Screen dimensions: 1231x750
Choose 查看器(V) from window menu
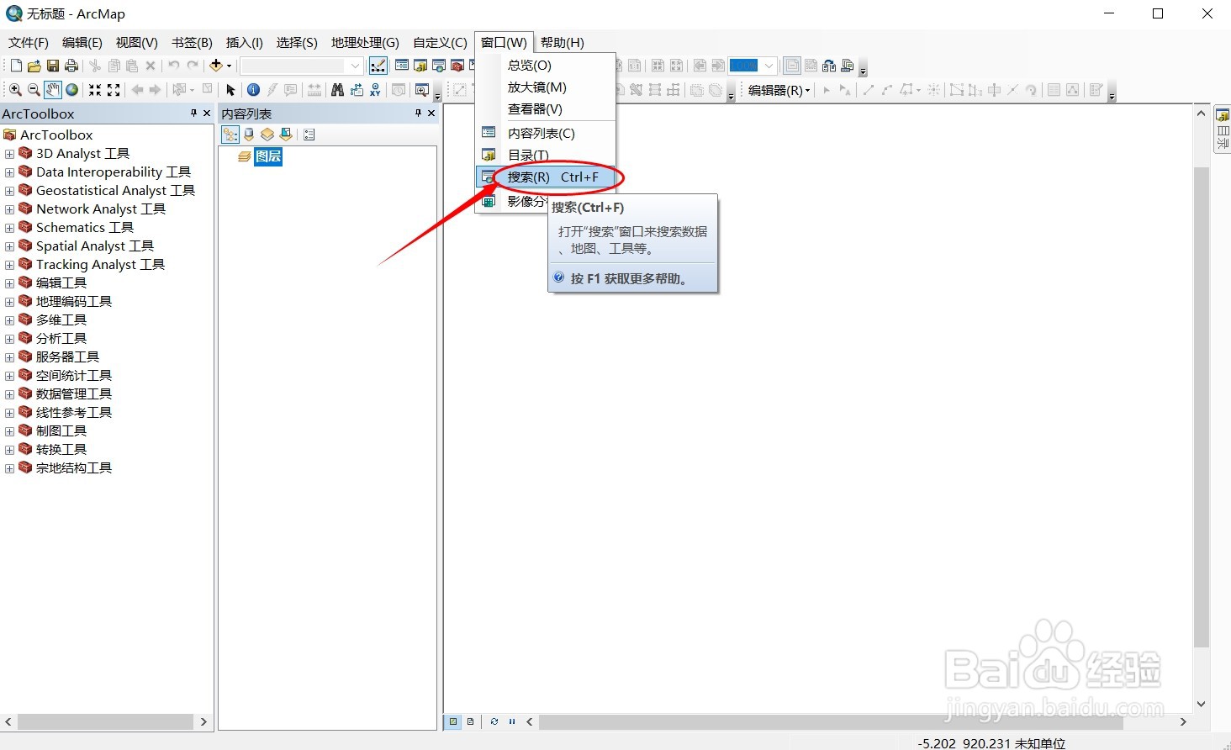(547, 109)
